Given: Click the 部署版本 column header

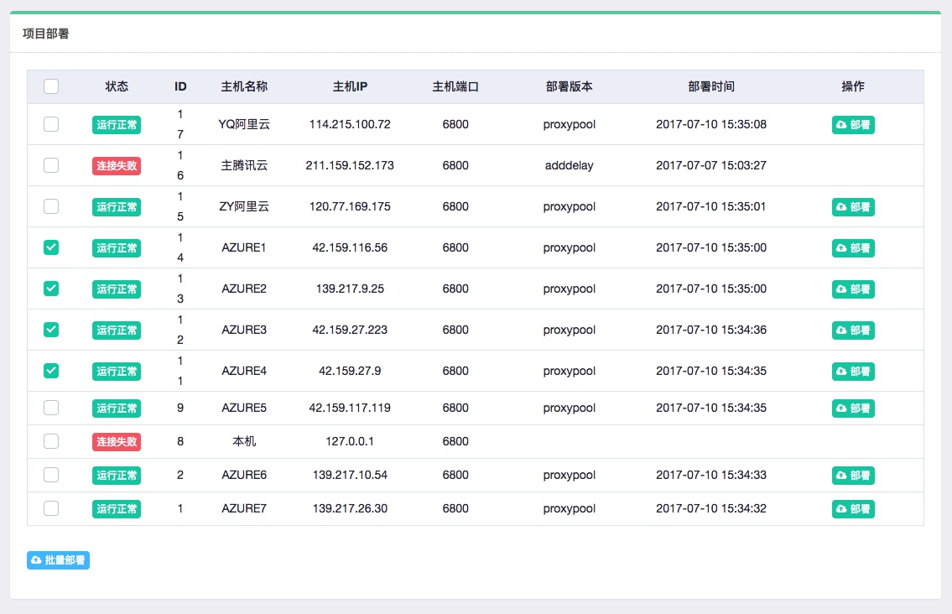Looking at the screenshot, I should [569, 86].
